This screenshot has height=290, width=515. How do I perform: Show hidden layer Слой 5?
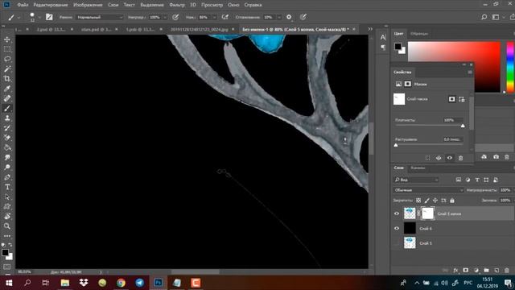[x=397, y=243]
